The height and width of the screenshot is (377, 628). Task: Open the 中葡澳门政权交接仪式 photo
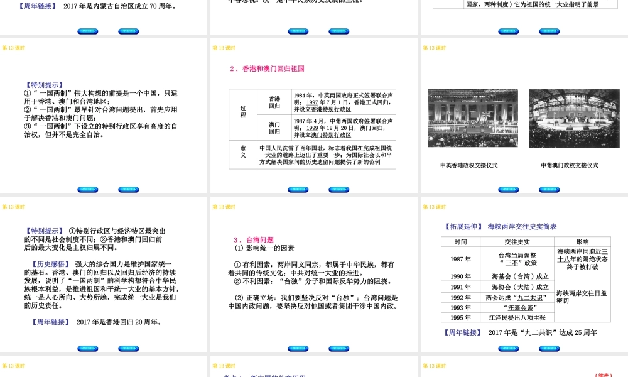coord(575,118)
